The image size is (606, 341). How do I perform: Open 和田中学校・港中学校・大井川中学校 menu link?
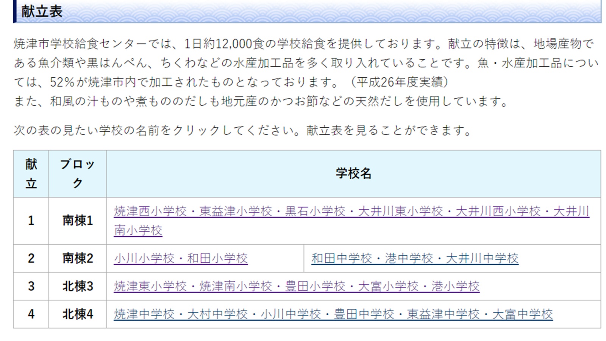coord(415,258)
